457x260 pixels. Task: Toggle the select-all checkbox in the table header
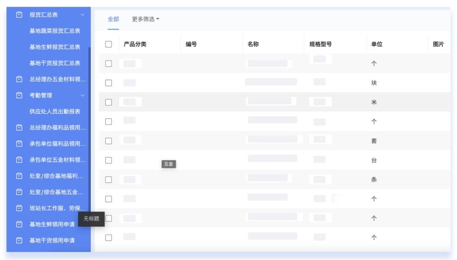click(x=108, y=44)
